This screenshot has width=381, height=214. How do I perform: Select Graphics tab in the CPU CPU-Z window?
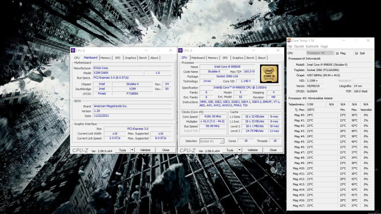(238, 58)
